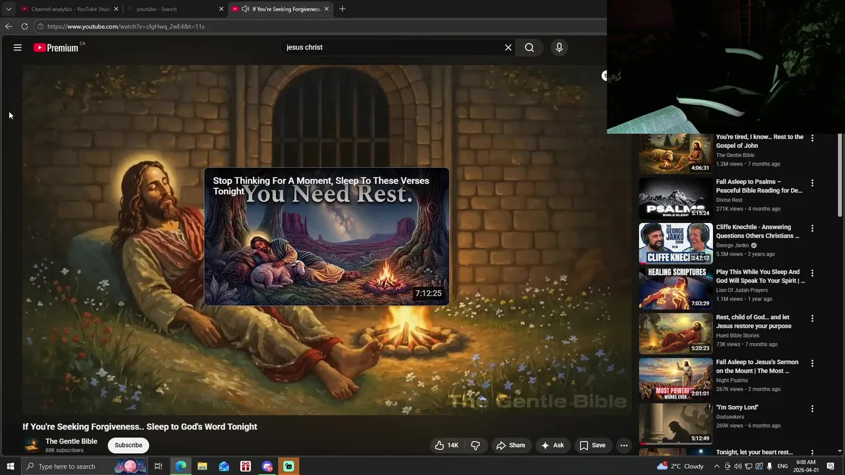
Task: Open options for Cliffe Knechtle video
Action: [812, 228]
